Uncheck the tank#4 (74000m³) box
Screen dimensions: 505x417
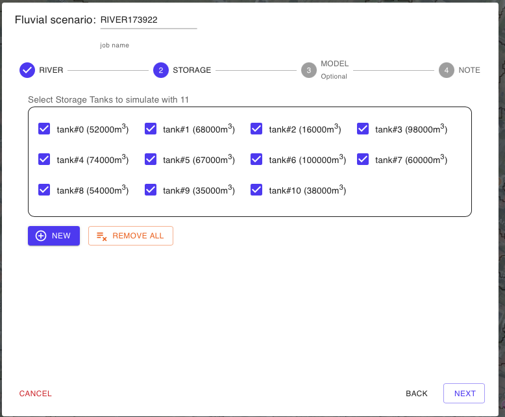[x=45, y=159]
